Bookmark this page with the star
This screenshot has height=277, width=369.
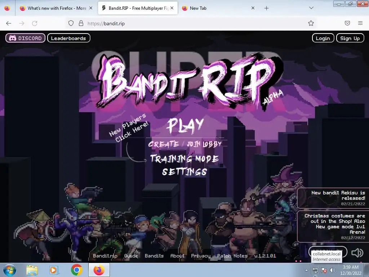311,23
